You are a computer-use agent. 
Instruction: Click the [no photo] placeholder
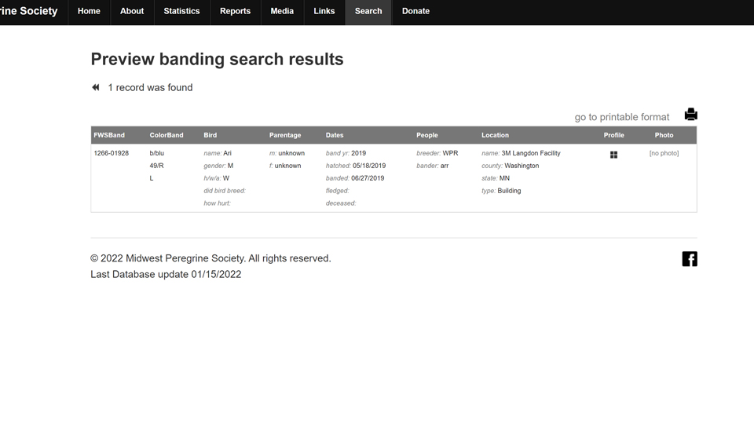tap(664, 153)
